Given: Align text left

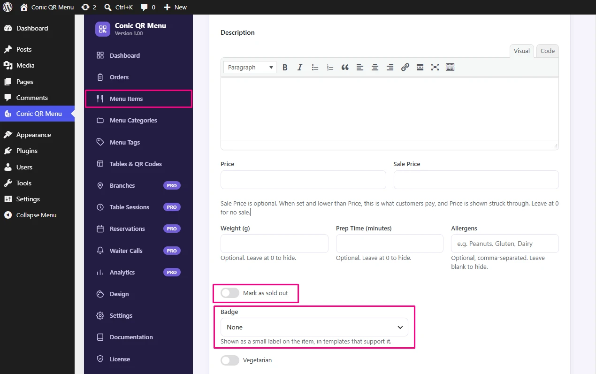Looking at the screenshot, I should point(360,67).
